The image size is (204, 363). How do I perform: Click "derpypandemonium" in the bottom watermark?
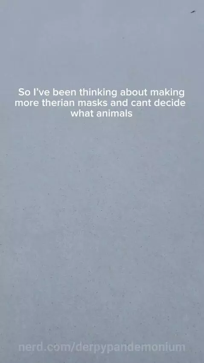pyautogui.click(x=131, y=348)
